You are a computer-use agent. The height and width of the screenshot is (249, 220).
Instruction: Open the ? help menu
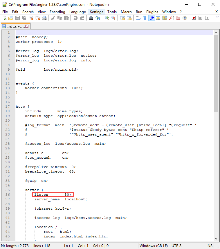click(x=181, y=12)
